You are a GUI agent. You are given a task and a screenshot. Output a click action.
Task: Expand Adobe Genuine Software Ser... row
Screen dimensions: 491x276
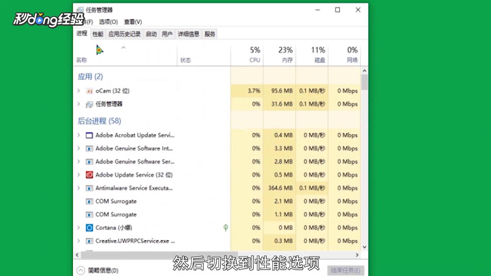[x=79, y=161]
